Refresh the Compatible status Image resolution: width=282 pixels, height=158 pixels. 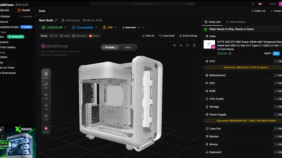[96, 27]
